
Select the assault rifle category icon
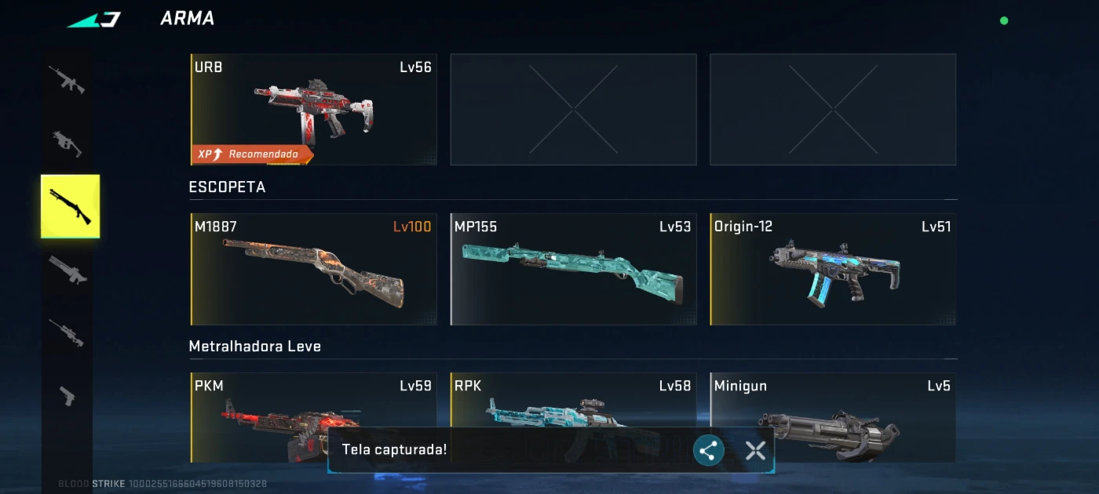point(67,80)
